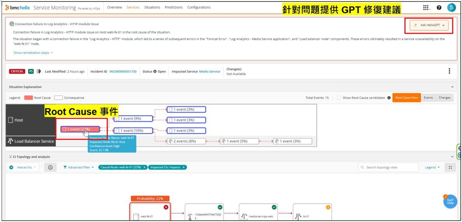
Task: Click the Status Open text
Action: point(154,71)
